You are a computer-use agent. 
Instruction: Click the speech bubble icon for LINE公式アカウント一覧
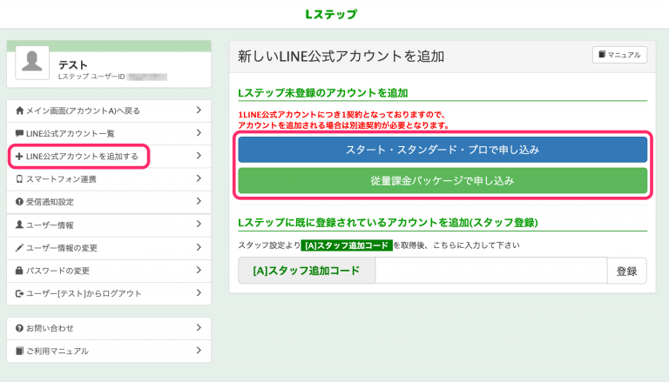click(19, 133)
